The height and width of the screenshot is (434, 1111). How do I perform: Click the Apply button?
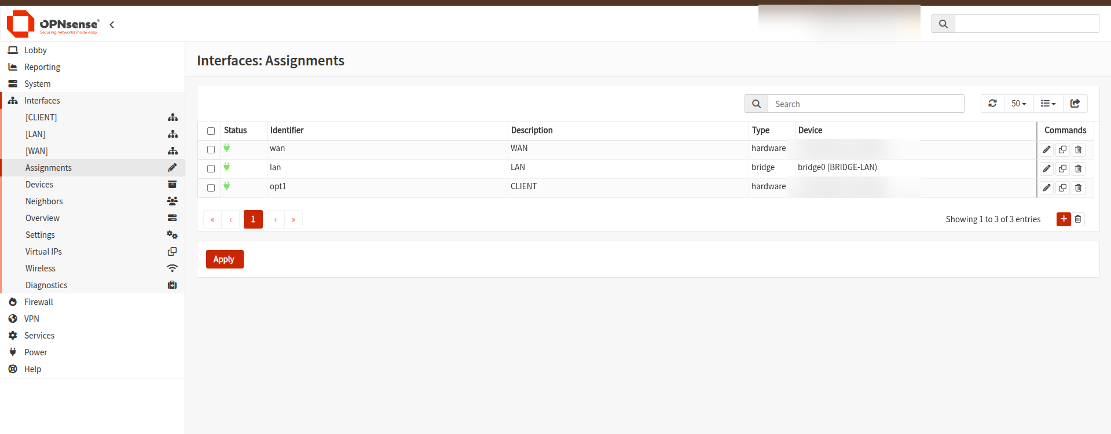[x=225, y=259]
